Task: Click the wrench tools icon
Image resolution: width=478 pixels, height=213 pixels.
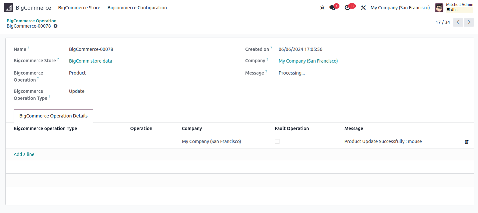Action: (x=363, y=8)
